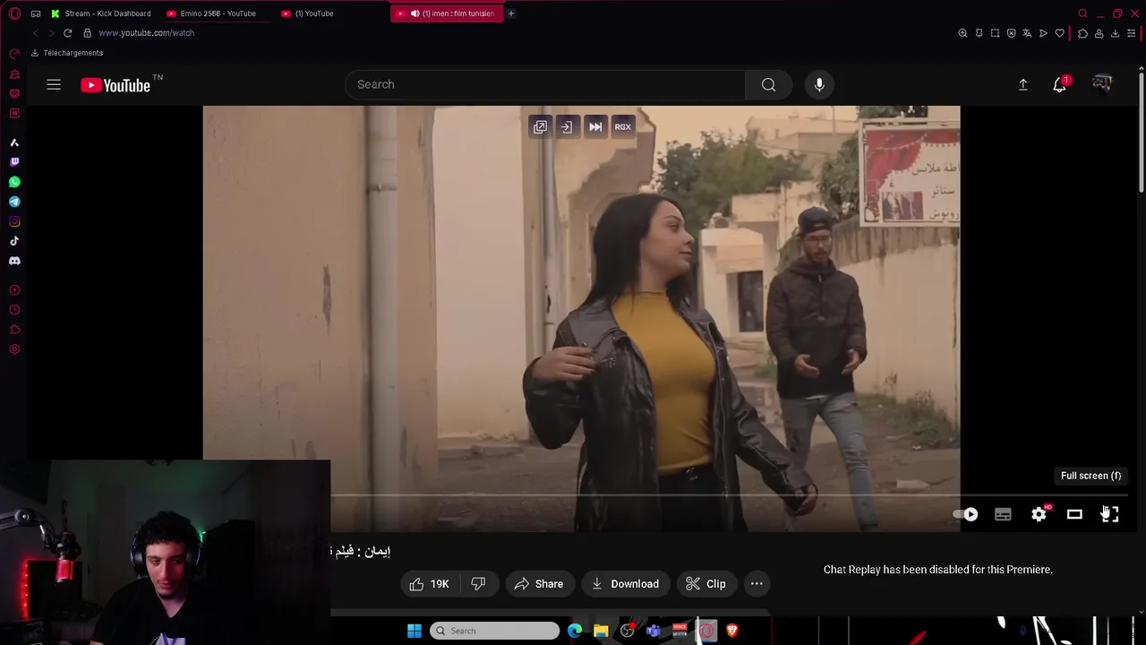This screenshot has width=1146, height=645.
Task: Open WhatsApp in the Opera sidebar
Action: click(x=14, y=182)
